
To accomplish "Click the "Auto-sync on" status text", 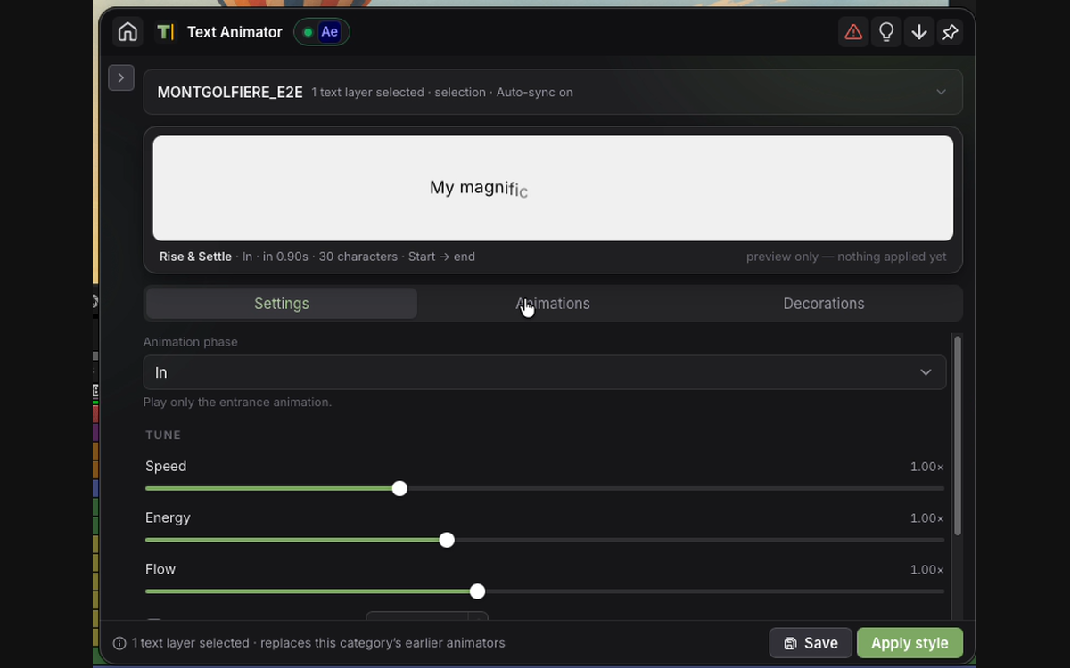I will (534, 92).
